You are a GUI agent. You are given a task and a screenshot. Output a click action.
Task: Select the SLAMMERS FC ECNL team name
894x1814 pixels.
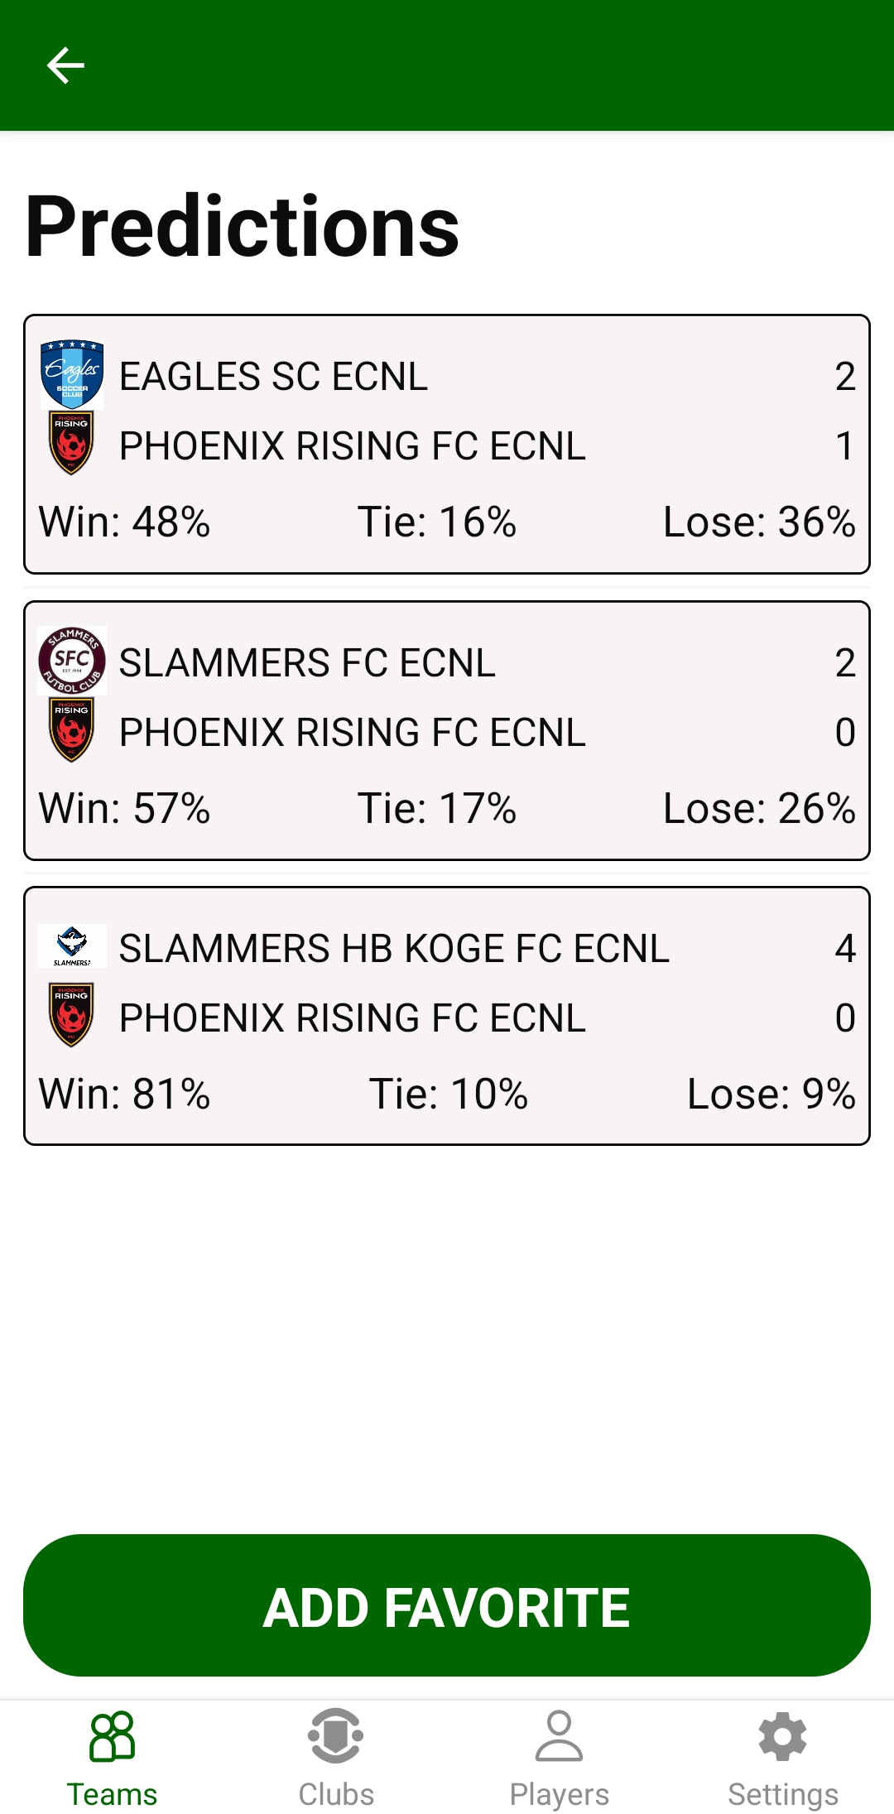coord(307,663)
